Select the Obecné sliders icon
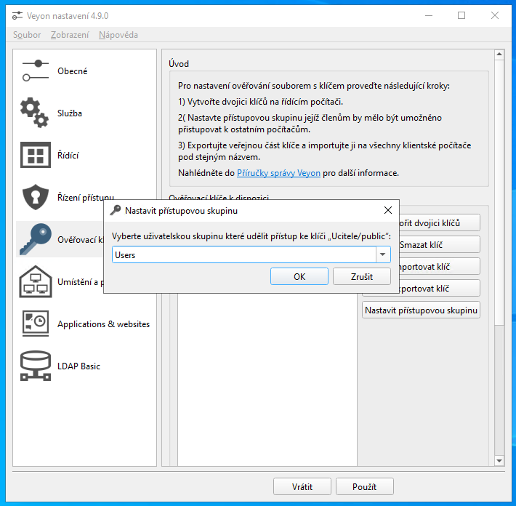 [35, 71]
